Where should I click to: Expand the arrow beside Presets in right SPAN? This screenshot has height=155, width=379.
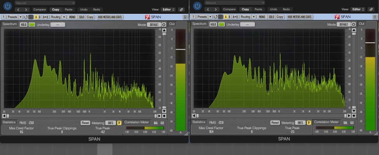click(x=210, y=17)
